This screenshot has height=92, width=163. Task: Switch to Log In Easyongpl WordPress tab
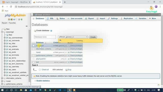point(16,2)
